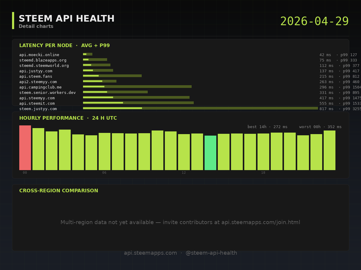Select the api.campingclub.me node label
The height and width of the screenshot is (270, 361).
40,87
